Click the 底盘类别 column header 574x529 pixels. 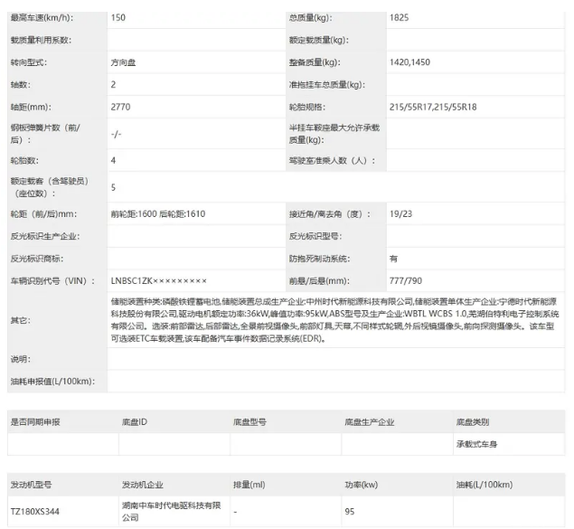pos(473,422)
